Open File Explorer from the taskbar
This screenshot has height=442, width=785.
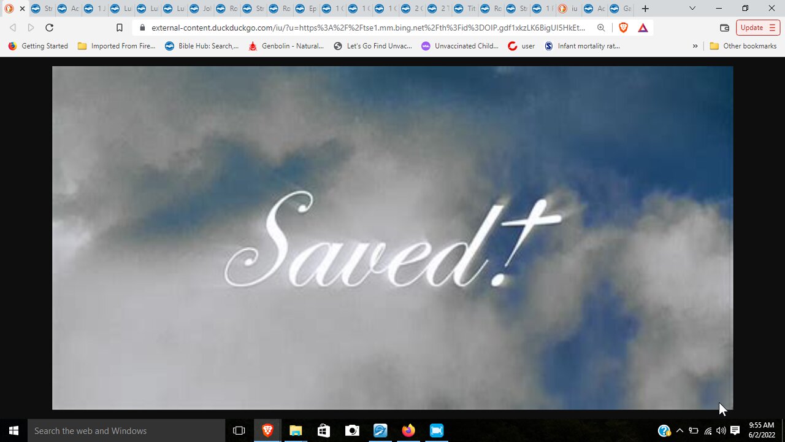click(x=296, y=430)
